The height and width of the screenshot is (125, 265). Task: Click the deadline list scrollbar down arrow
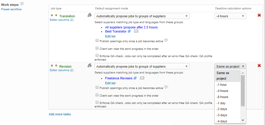coord(243,120)
